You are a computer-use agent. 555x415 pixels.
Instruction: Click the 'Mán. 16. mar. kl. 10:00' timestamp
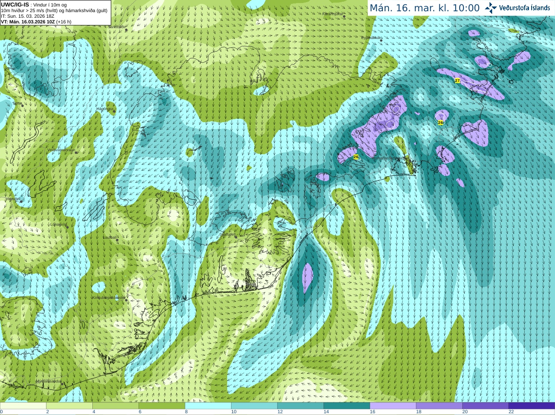[424, 8]
